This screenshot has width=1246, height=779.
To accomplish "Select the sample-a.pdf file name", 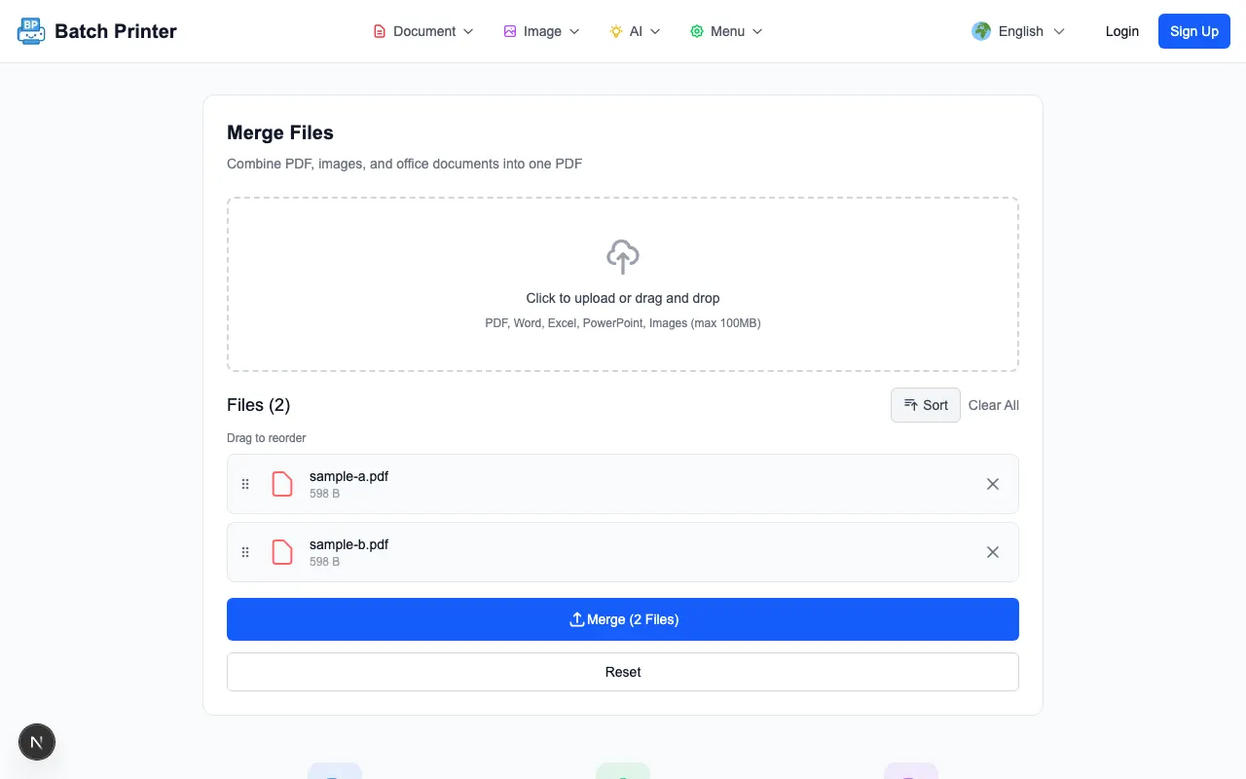I will (x=348, y=476).
